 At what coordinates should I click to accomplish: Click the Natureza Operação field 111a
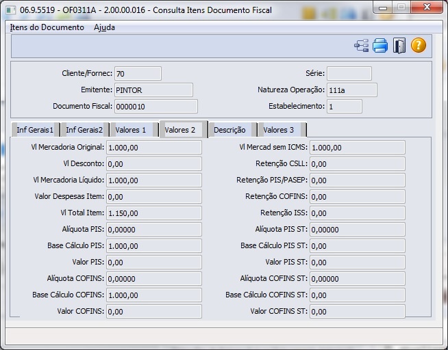pyautogui.click(x=352, y=90)
